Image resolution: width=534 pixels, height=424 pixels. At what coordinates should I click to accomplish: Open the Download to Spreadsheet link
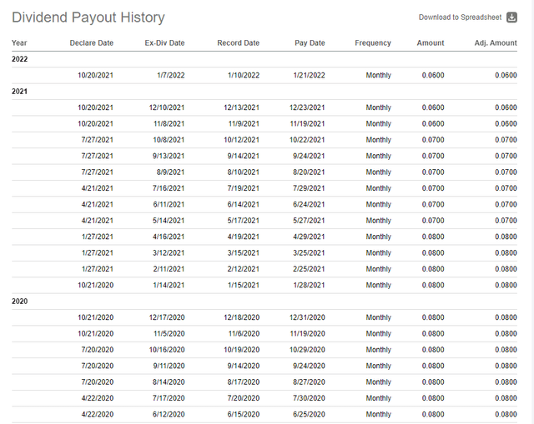(460, 17)
